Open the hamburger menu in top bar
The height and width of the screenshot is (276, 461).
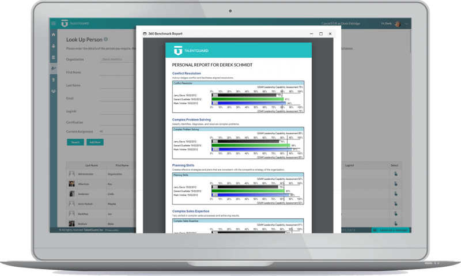(x=54, y=24)
